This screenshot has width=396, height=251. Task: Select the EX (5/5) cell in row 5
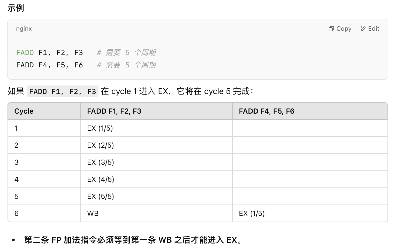(x=100, y=196)
